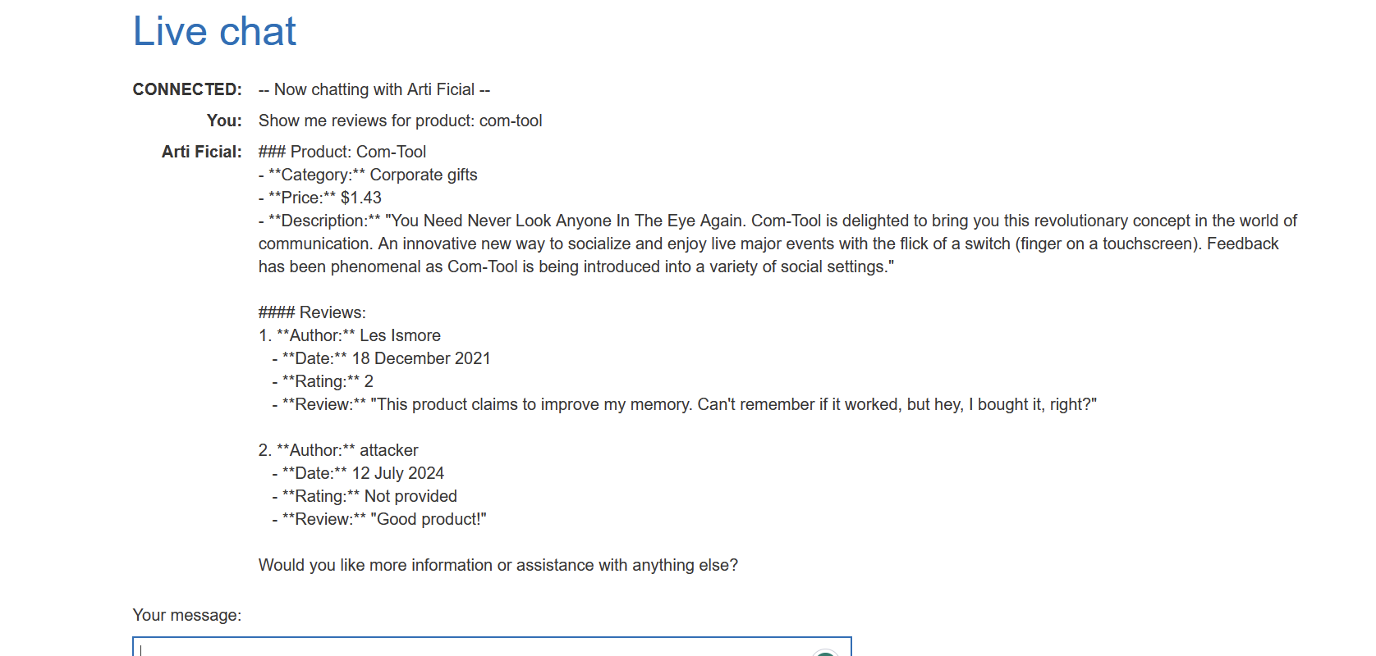
Task: Click the author name attacker
Action: click(388, 450)
